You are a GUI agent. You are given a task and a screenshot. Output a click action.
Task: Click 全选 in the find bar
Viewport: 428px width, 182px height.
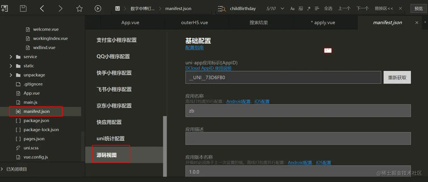point(328,9)
